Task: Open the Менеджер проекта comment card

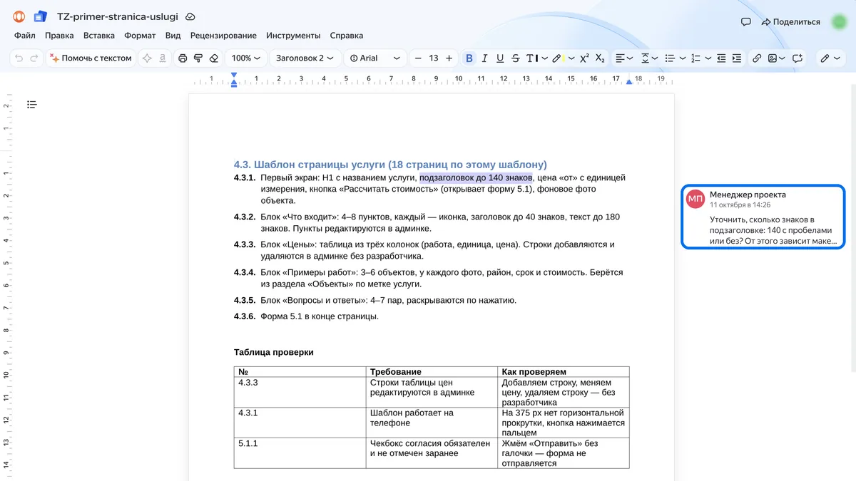Action: click(763, 217)
